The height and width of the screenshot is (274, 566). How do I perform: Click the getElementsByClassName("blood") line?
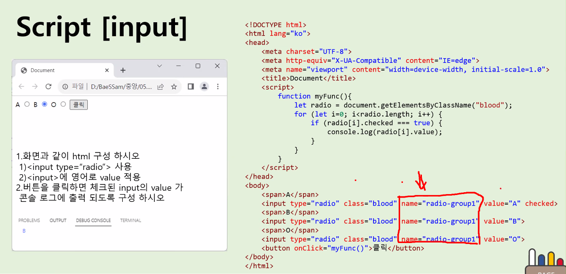click(x=404, y=105)
